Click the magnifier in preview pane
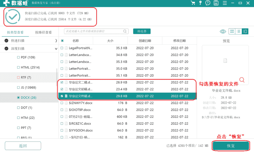 pyautogui.click(x=242, y=79)
